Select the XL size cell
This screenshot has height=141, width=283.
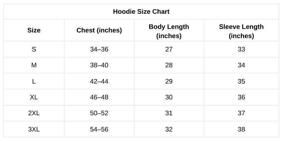pyautogui.click(x=34, y=97)
